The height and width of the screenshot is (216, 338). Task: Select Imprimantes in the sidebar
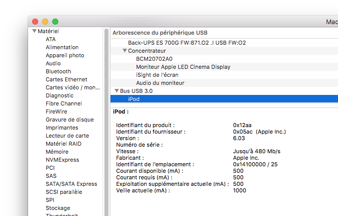[x=62, y=128]
